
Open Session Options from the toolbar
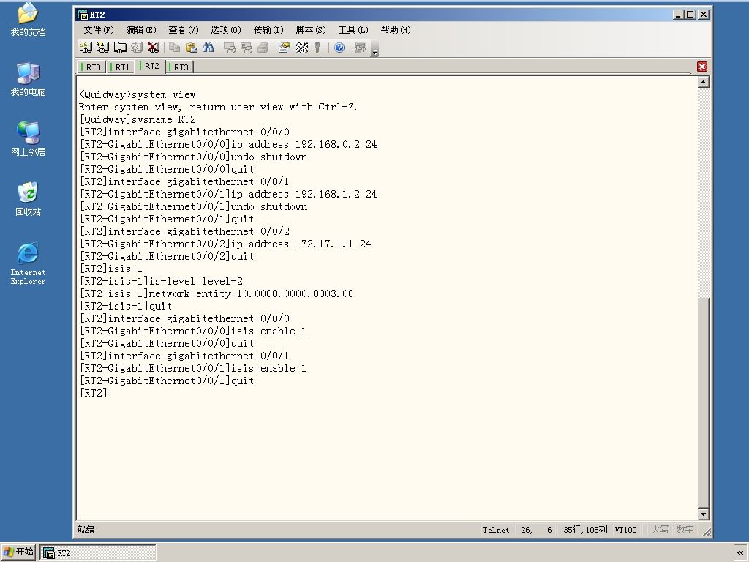(x=285, y=48)
